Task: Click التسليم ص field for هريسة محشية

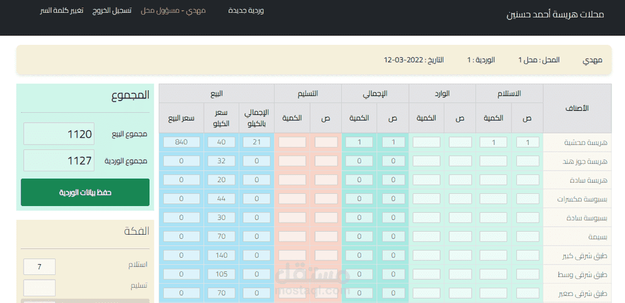Action: point(326,142)
